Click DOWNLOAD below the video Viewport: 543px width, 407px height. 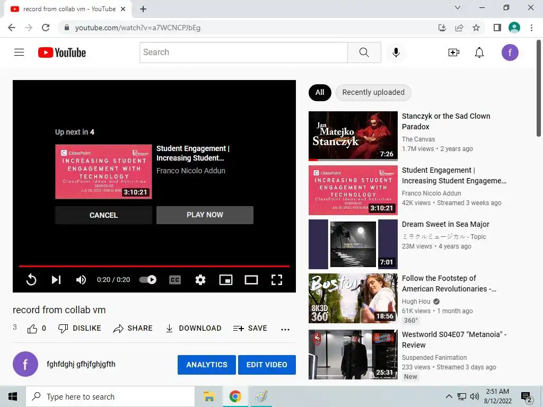click(x=193, y=328)
